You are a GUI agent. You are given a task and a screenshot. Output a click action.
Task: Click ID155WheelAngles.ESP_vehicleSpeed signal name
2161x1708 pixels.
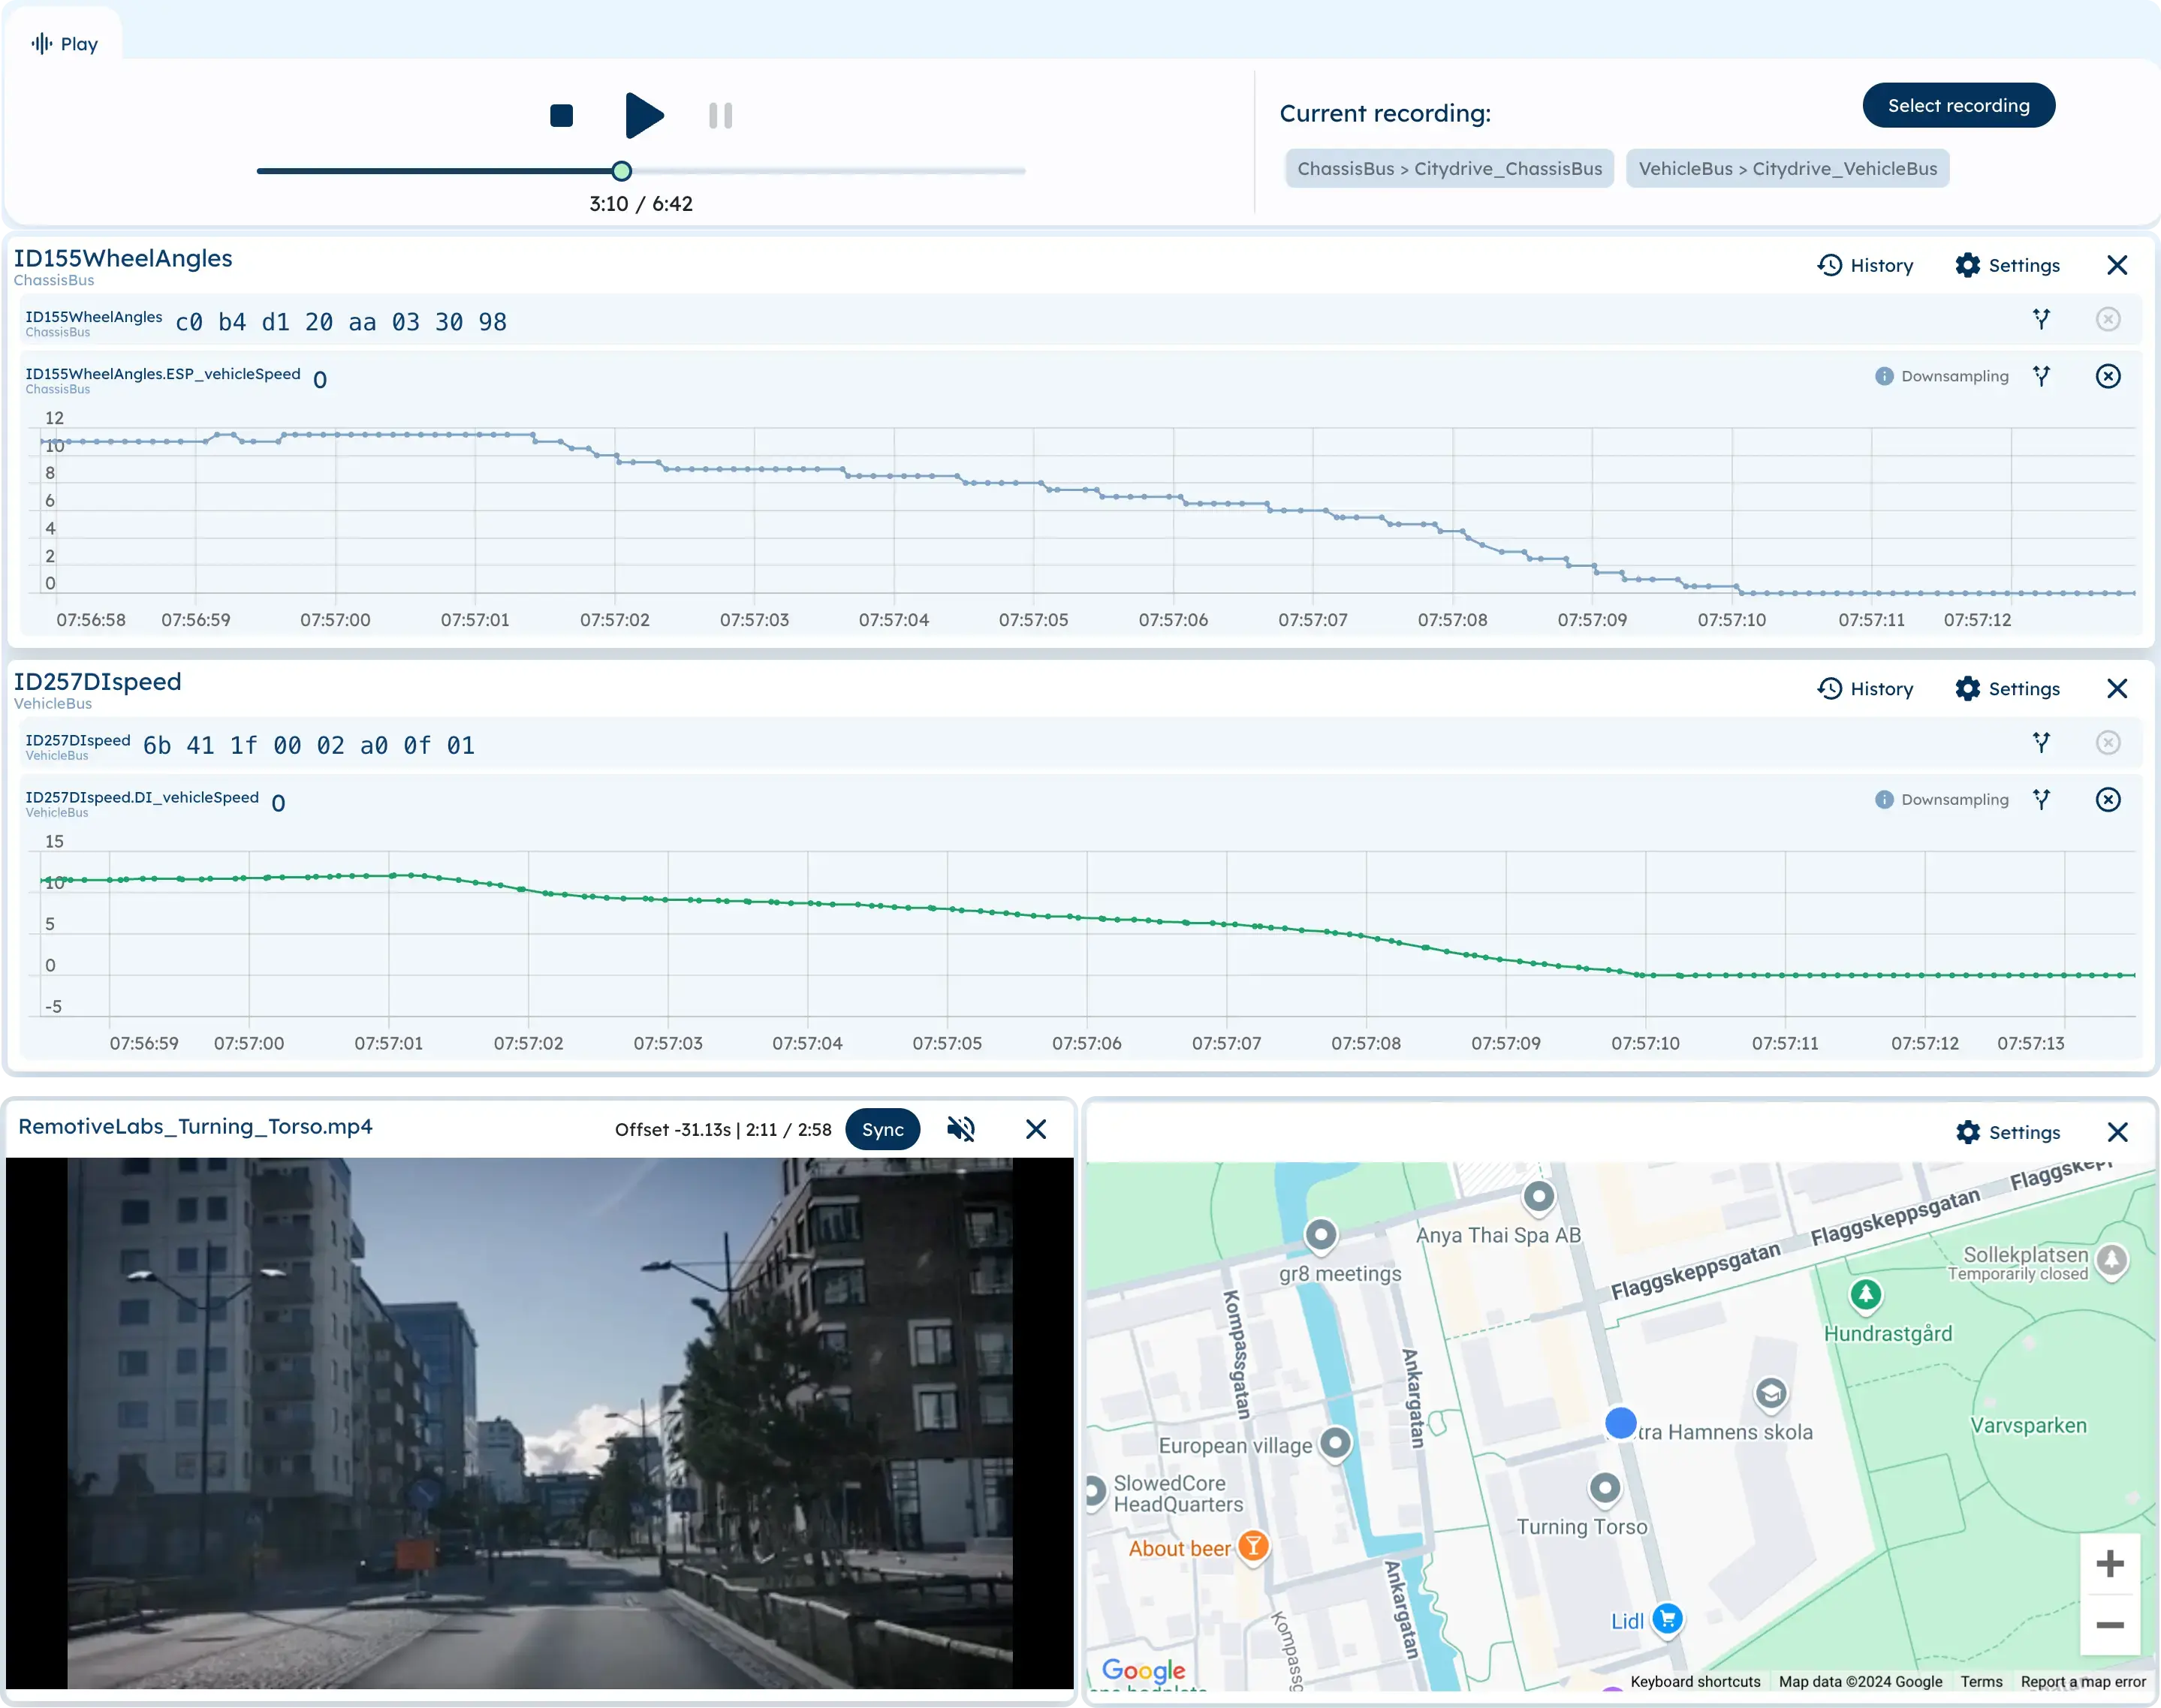click(x=163, y=374)
